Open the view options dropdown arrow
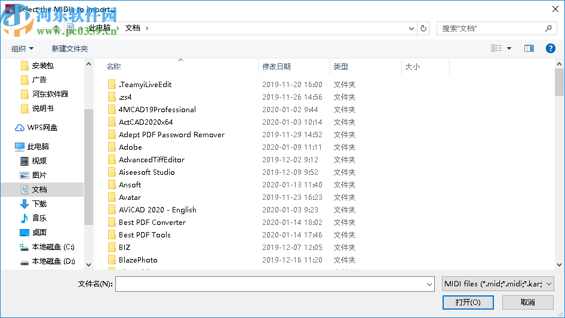The height and width of the screenshot is (318, 565). pos(509,48)
